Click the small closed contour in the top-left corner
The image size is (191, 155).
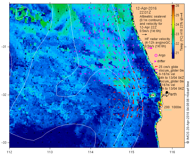22,13
